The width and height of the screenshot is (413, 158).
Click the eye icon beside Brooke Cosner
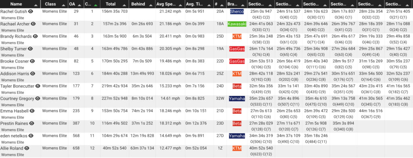point(32,61)
